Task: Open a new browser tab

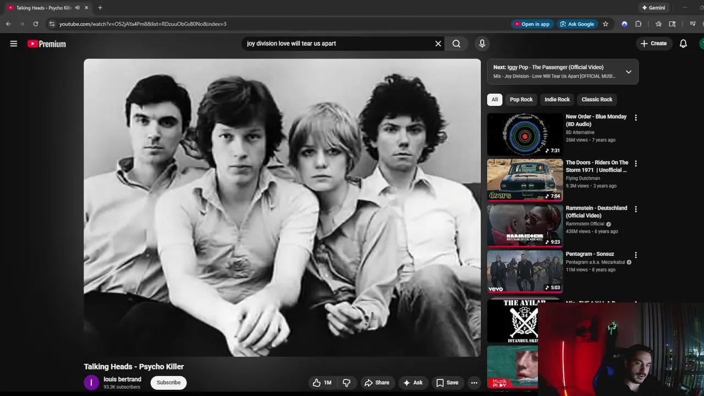Action: [100, 8]
